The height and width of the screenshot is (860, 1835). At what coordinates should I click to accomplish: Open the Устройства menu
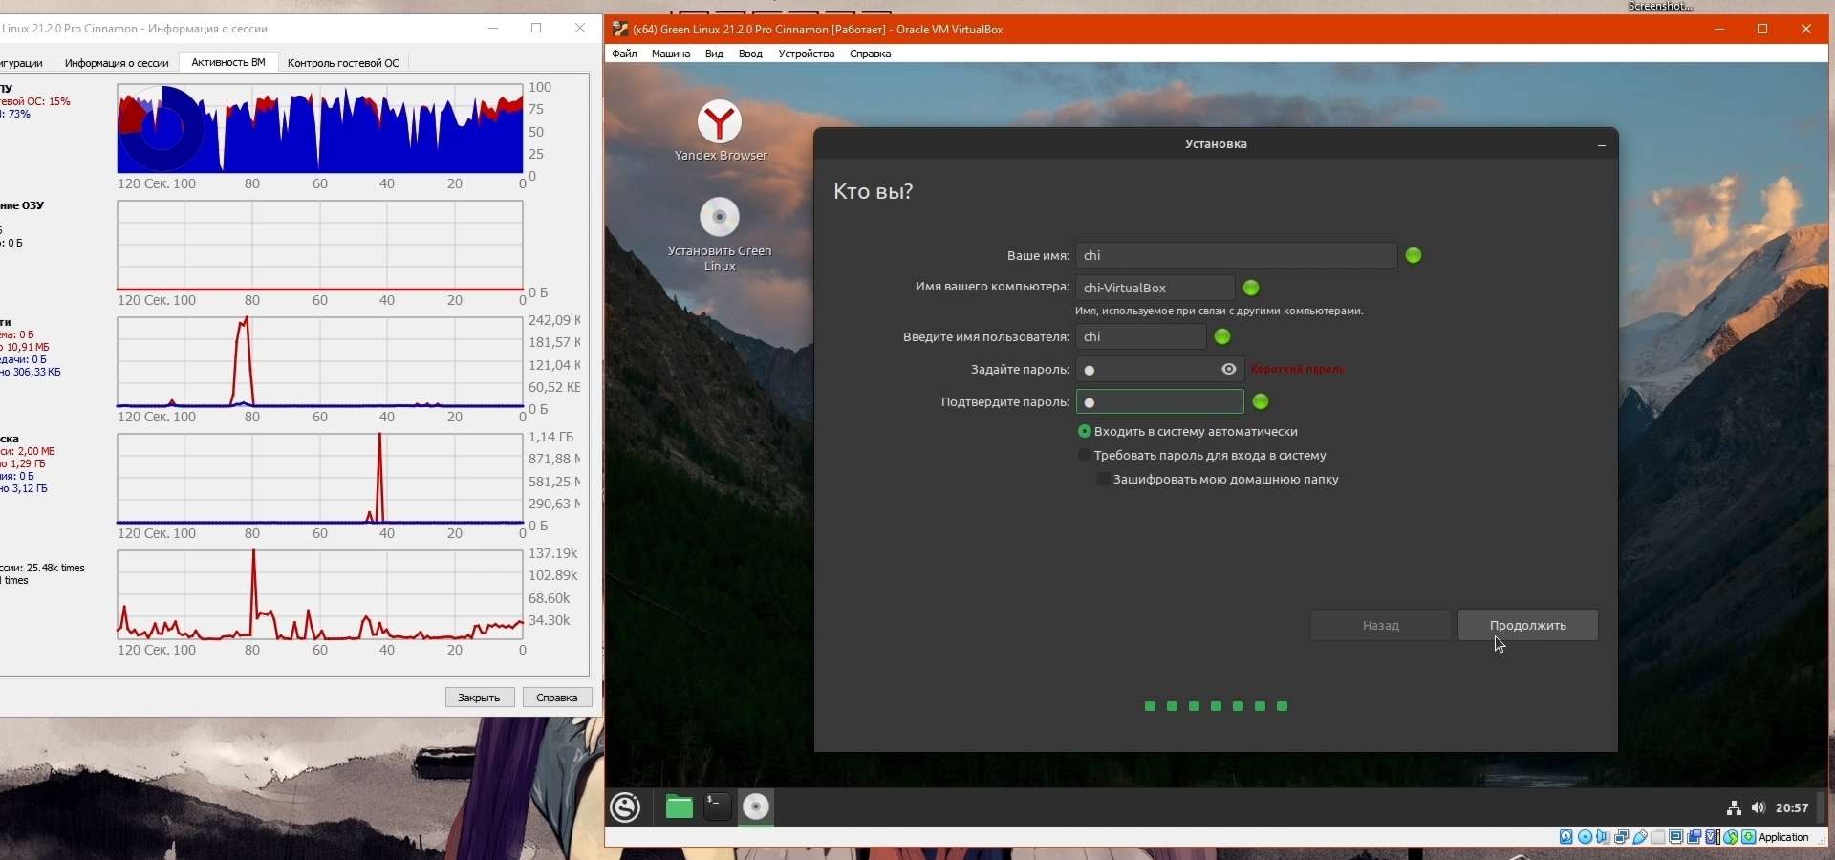click(x=807, y=54)
